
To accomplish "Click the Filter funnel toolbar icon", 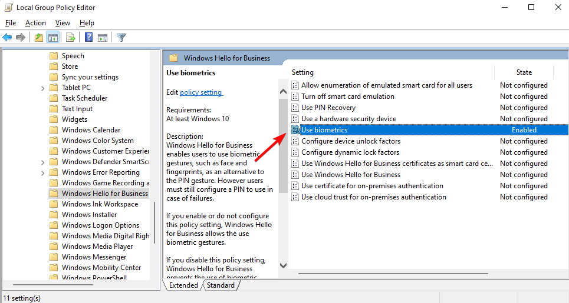I will pos(121,37).
